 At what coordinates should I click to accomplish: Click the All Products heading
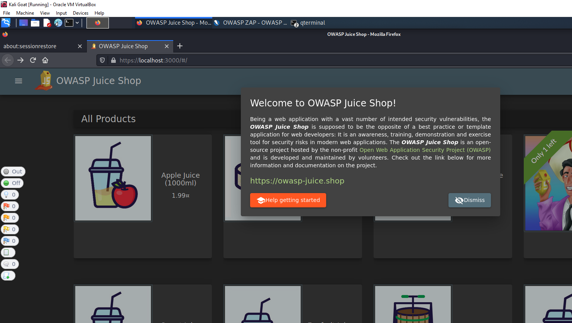108,119
